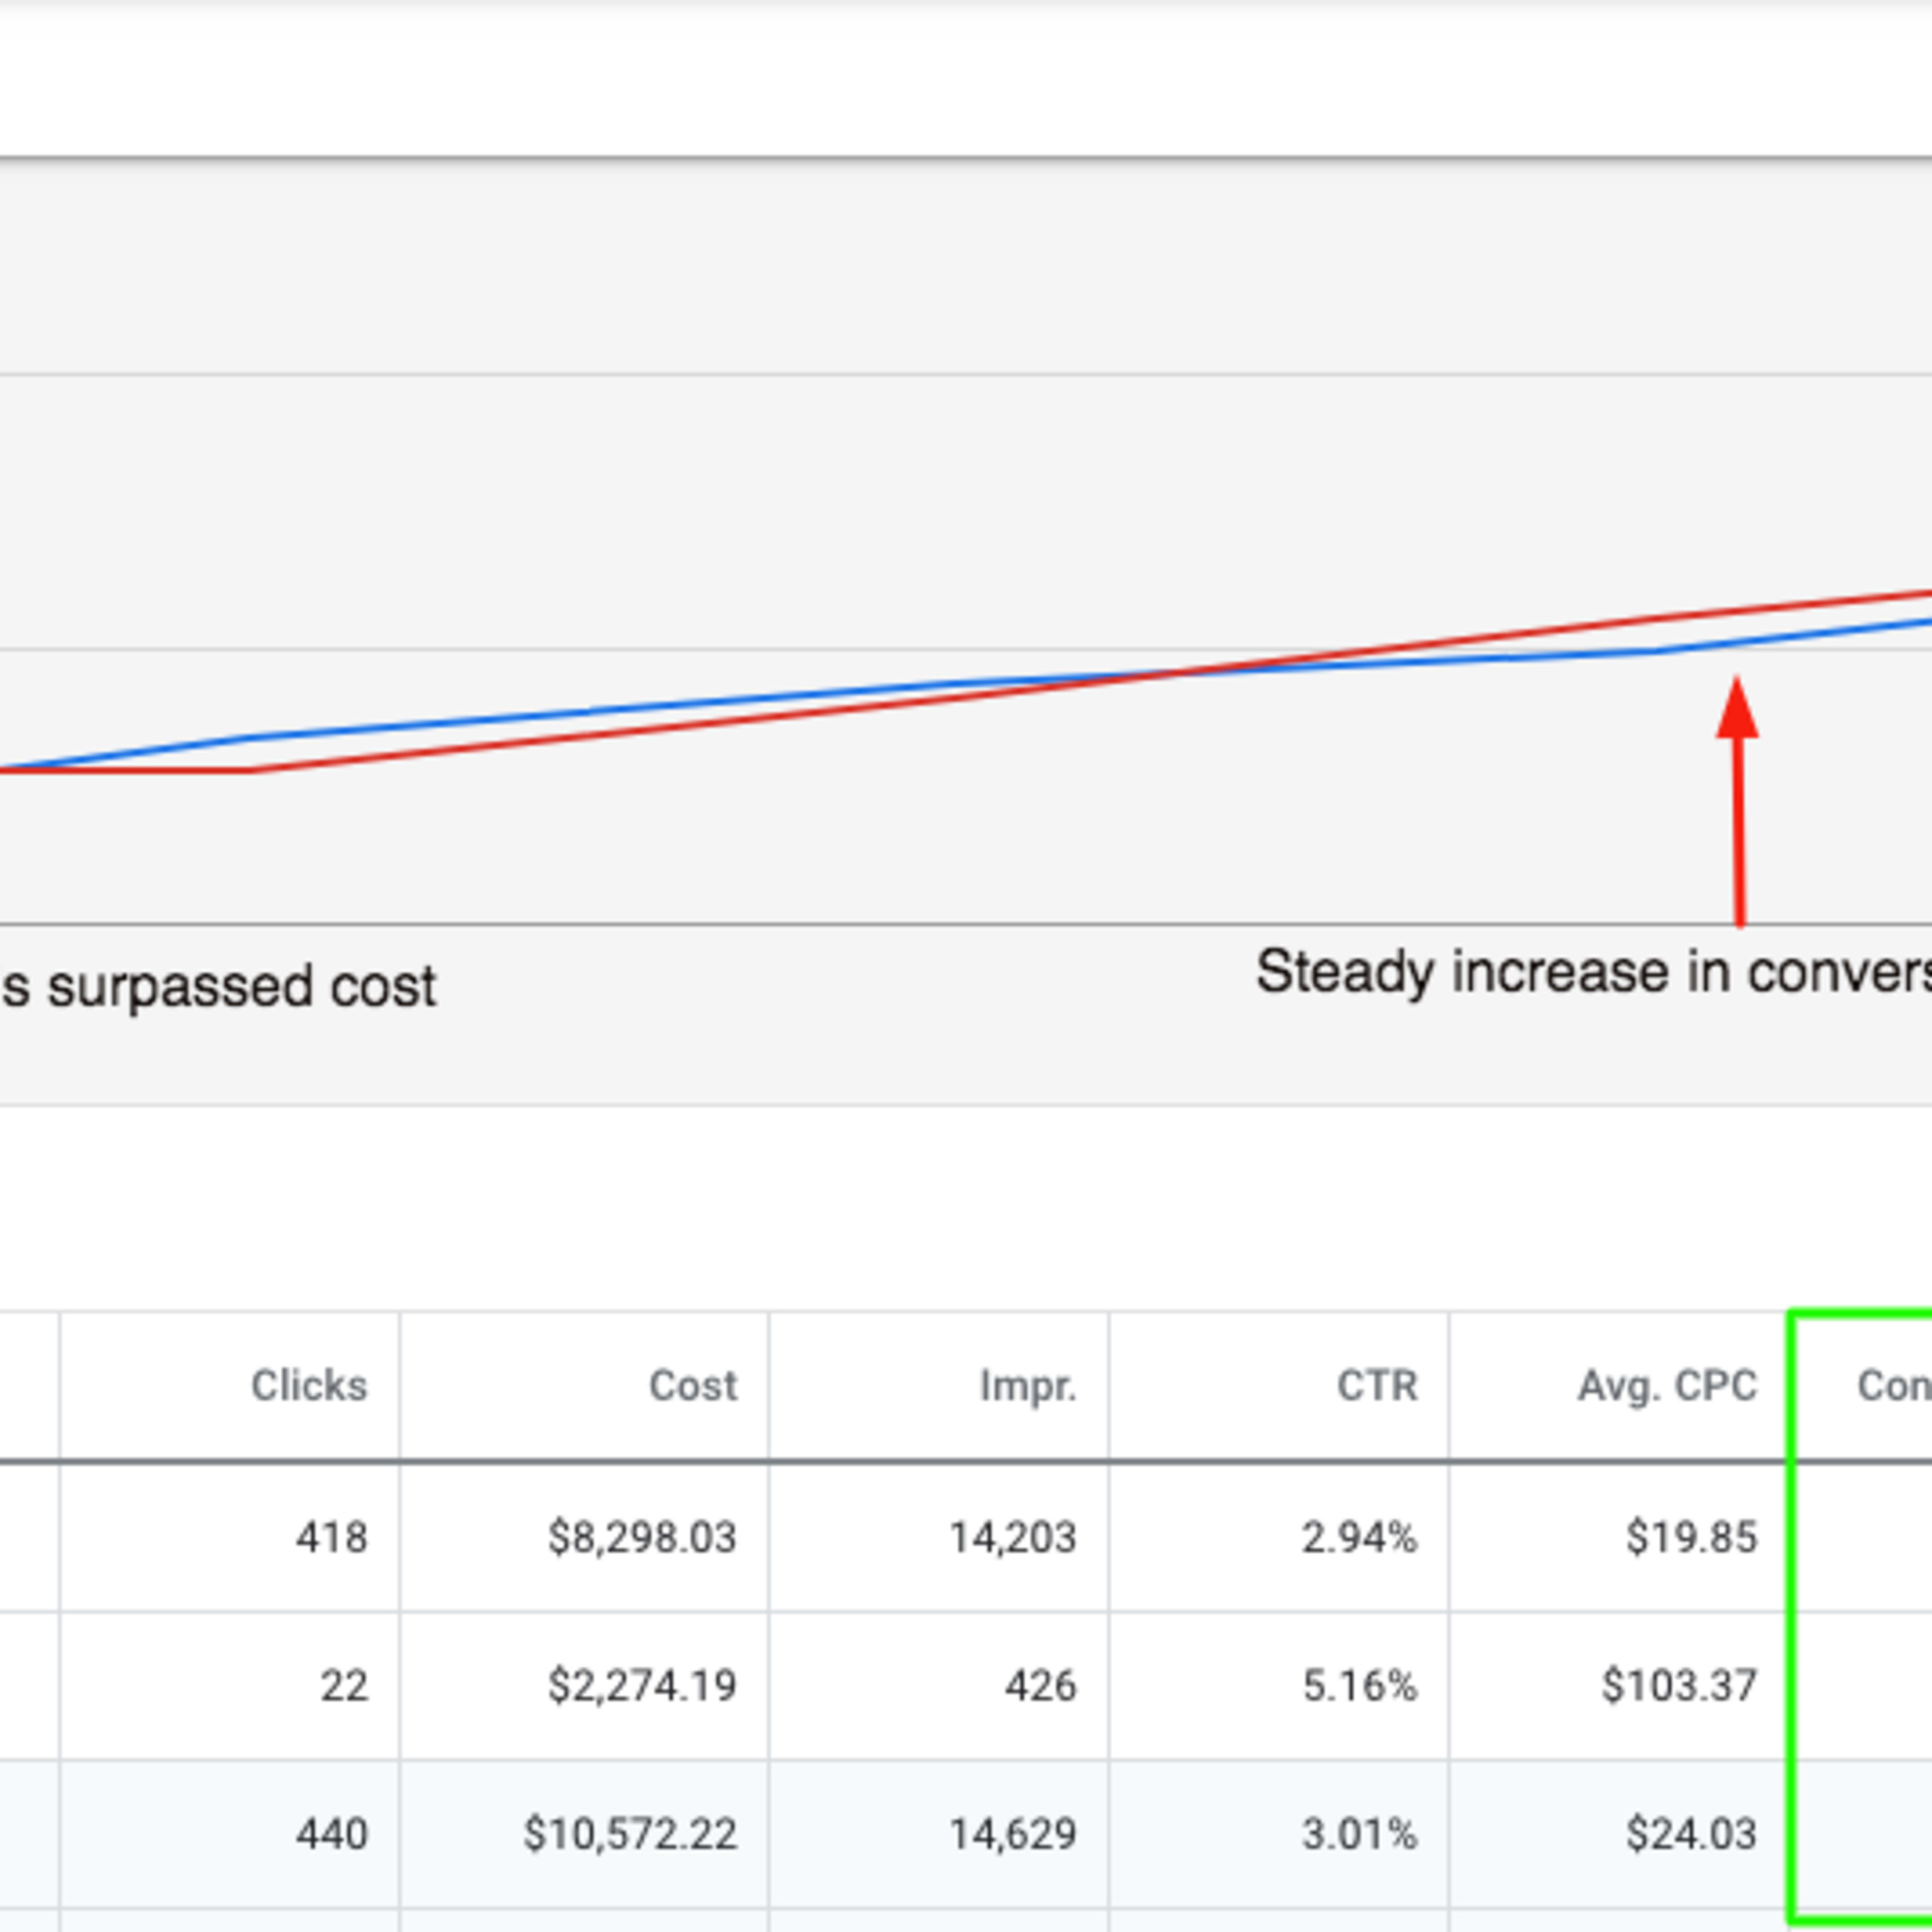
Task: Select the 14,203 impressions cell
Action: (939, 1537)
